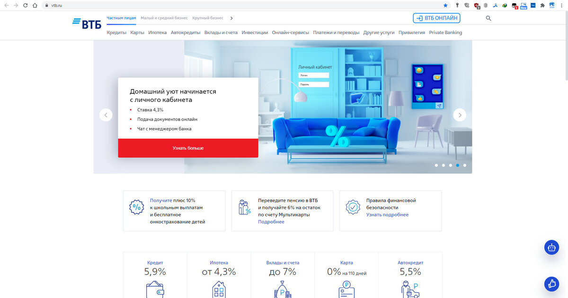The height and width of the screenshot is (298, 568).
Task: Open the Привилегия menu item
Action: tap(412, 33)
